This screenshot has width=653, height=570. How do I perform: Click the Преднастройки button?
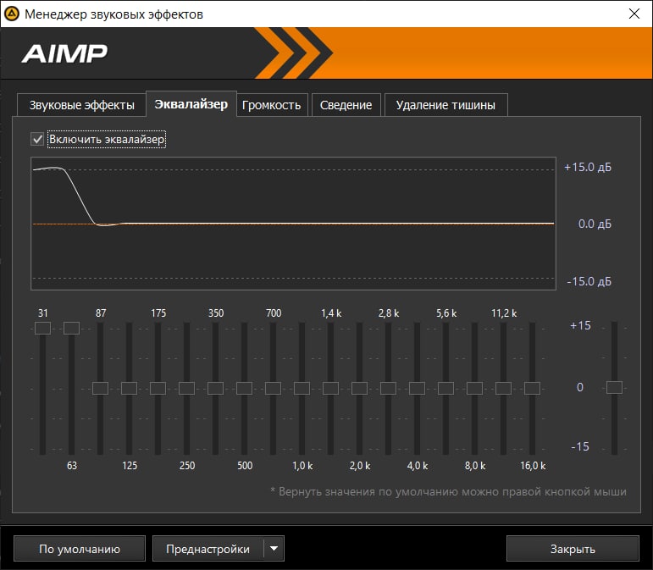208,549
